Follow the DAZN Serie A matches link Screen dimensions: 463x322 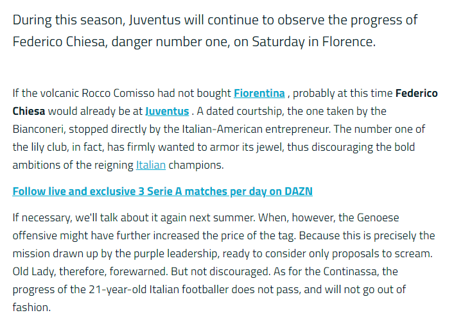click(x=162, y=191)
